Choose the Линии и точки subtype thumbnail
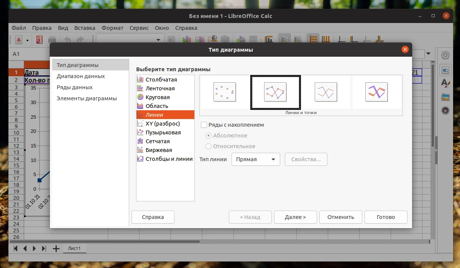Image resolution: width=460 pixels, height=268 pixels. [x=275, y=92]
